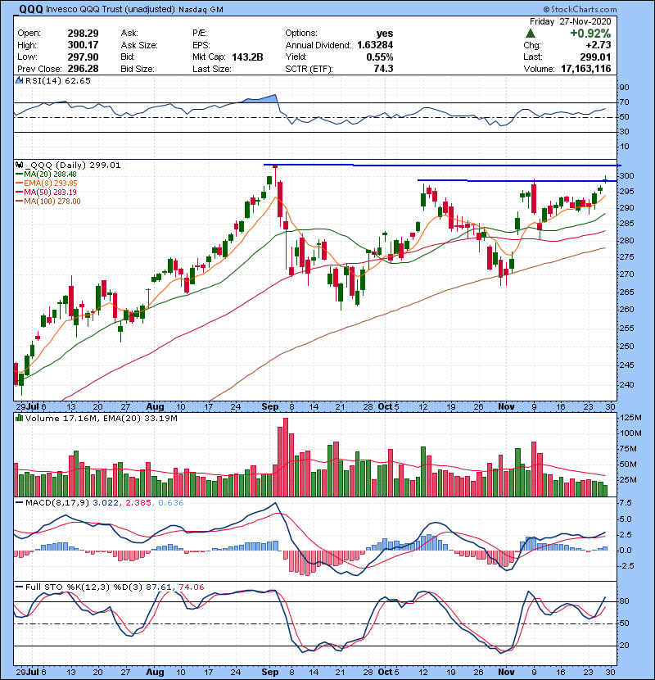Click the volume bars icon beside Volume 17.16M
This screenshot has height=680, width=655.
(19, 418)
